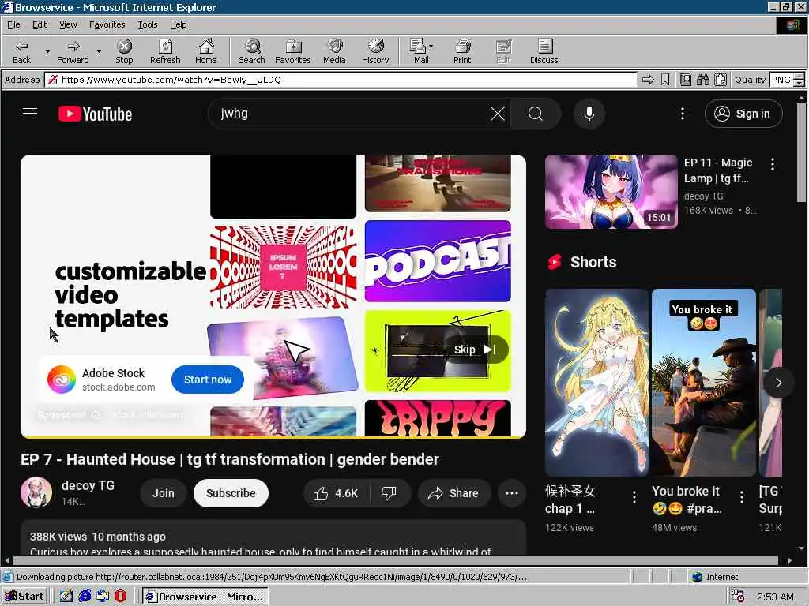
Task: Open EP 11 Magic Lamp thumbnail
Action: coord(611,192)
